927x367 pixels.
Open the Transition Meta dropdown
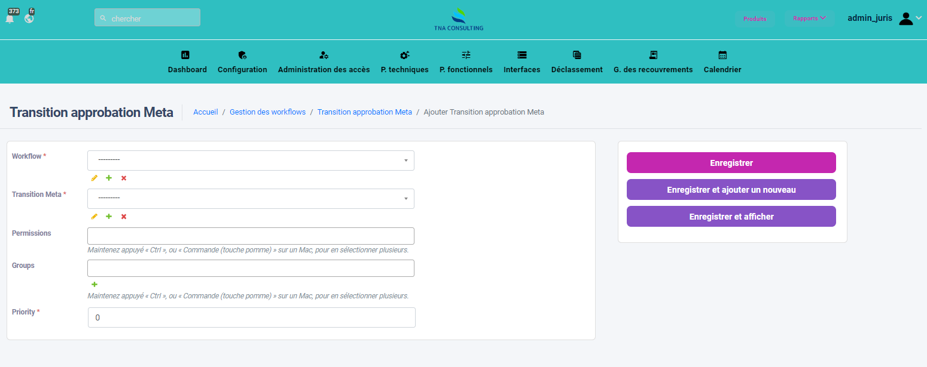251,199
